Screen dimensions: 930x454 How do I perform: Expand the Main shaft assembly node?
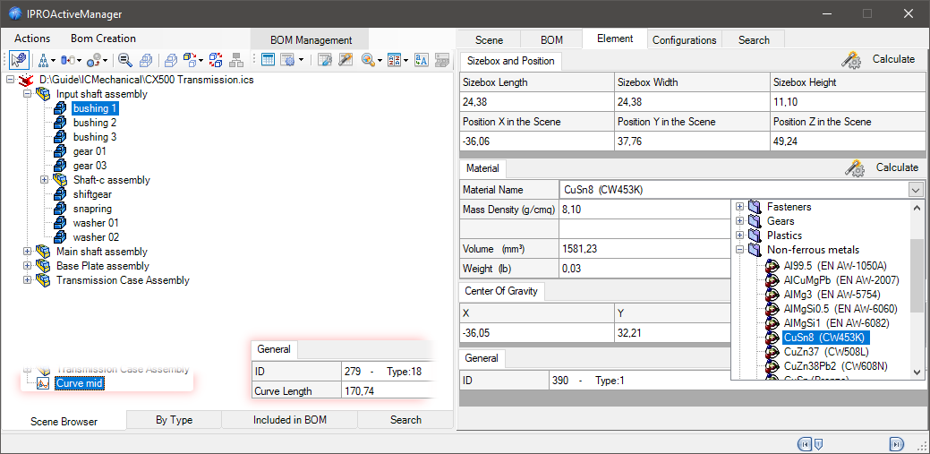(27, 252)
